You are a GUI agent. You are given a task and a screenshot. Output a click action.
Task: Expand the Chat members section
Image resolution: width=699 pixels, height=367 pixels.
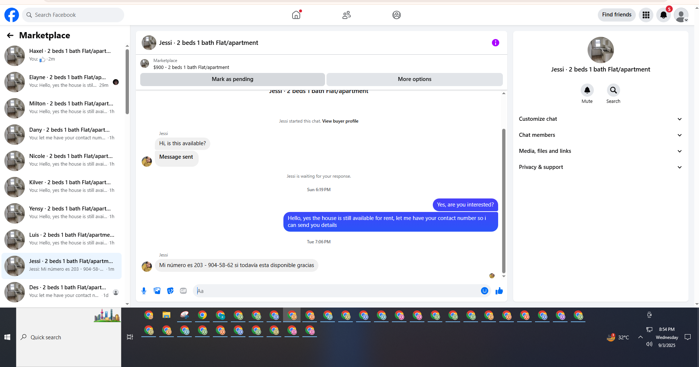(x=600, y=135)
